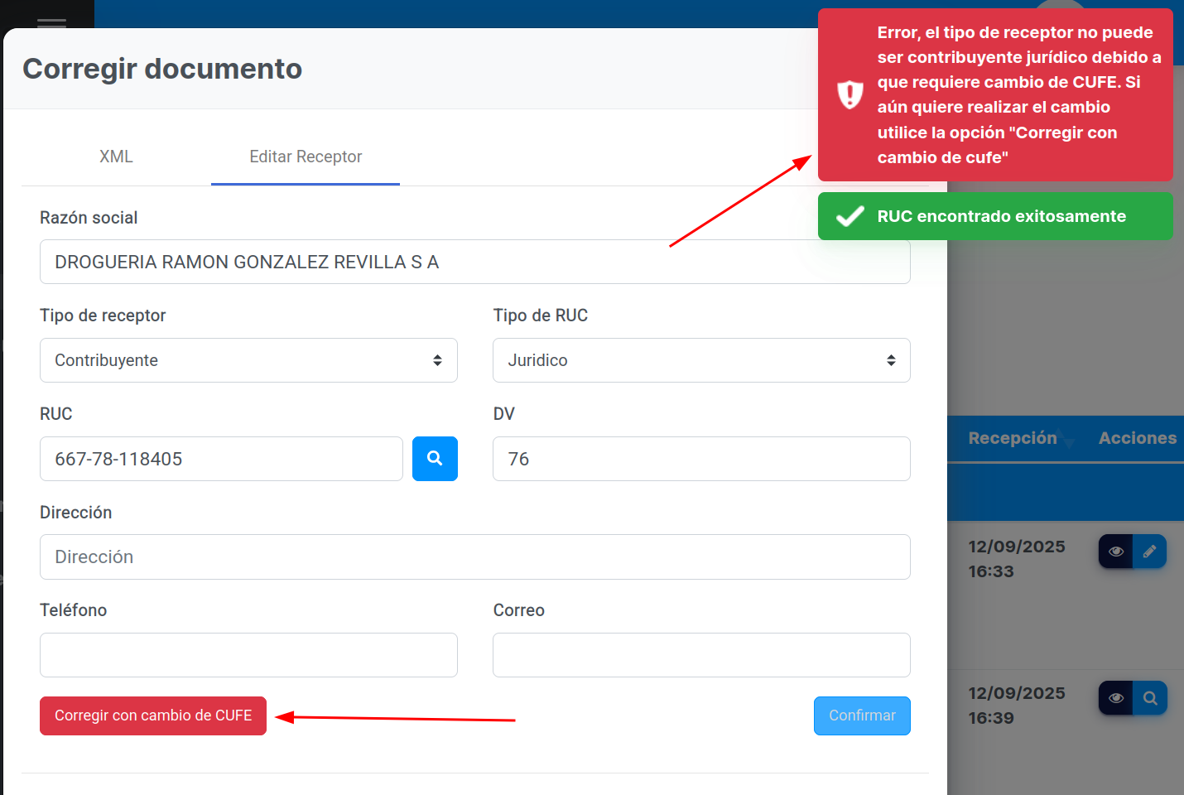Click the eye icon in the 16:33 row
Viewport: 1184px width, 795px height.
pos(1115,552)
